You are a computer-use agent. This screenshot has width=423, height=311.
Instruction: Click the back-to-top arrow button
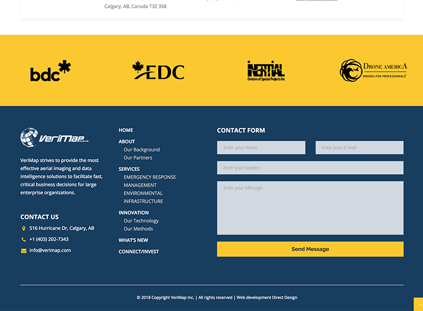tap(418, 304)
